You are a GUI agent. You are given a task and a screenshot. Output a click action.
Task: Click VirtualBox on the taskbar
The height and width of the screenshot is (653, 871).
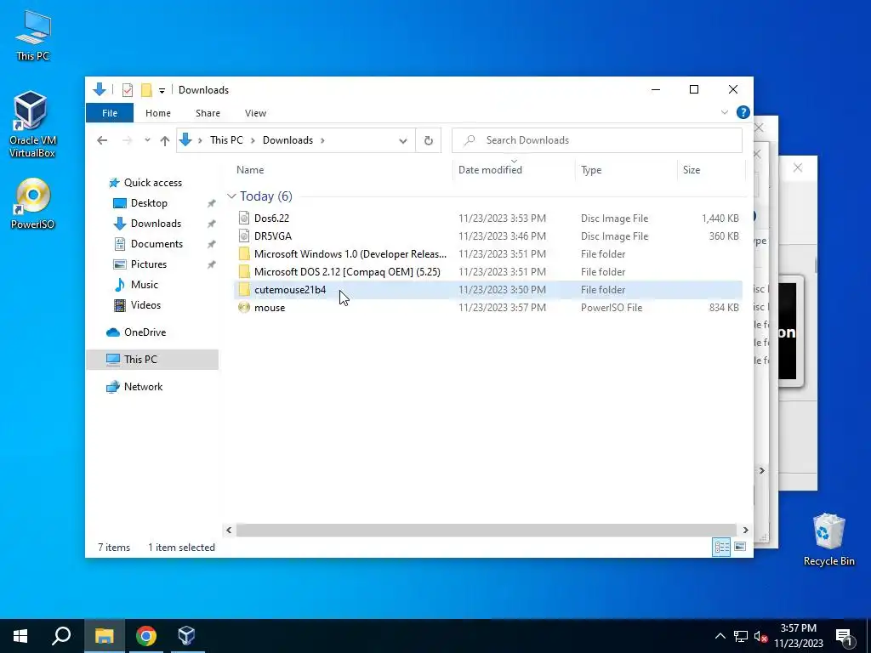pos(186,636)
